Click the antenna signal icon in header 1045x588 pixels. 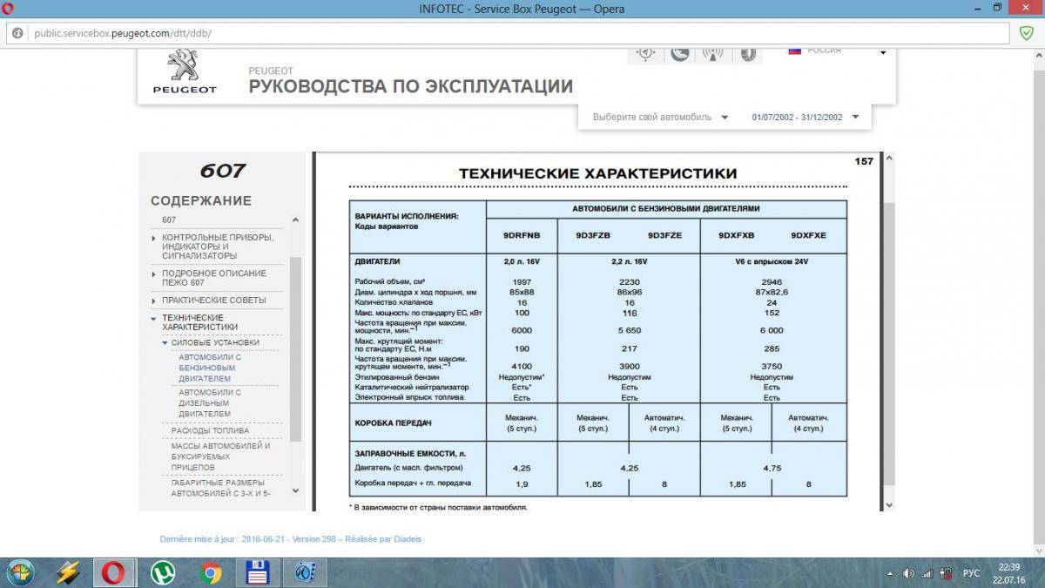712,53
